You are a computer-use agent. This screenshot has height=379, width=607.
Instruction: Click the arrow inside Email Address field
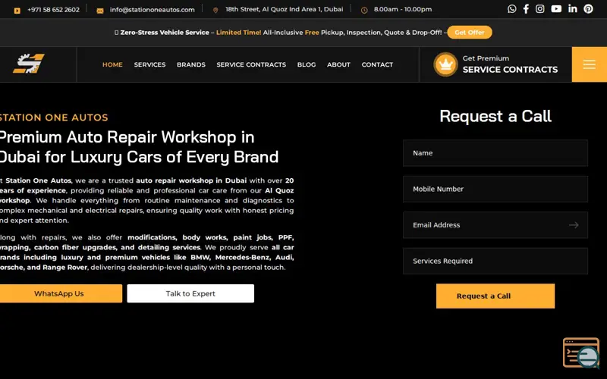click(x=574, y=225)
